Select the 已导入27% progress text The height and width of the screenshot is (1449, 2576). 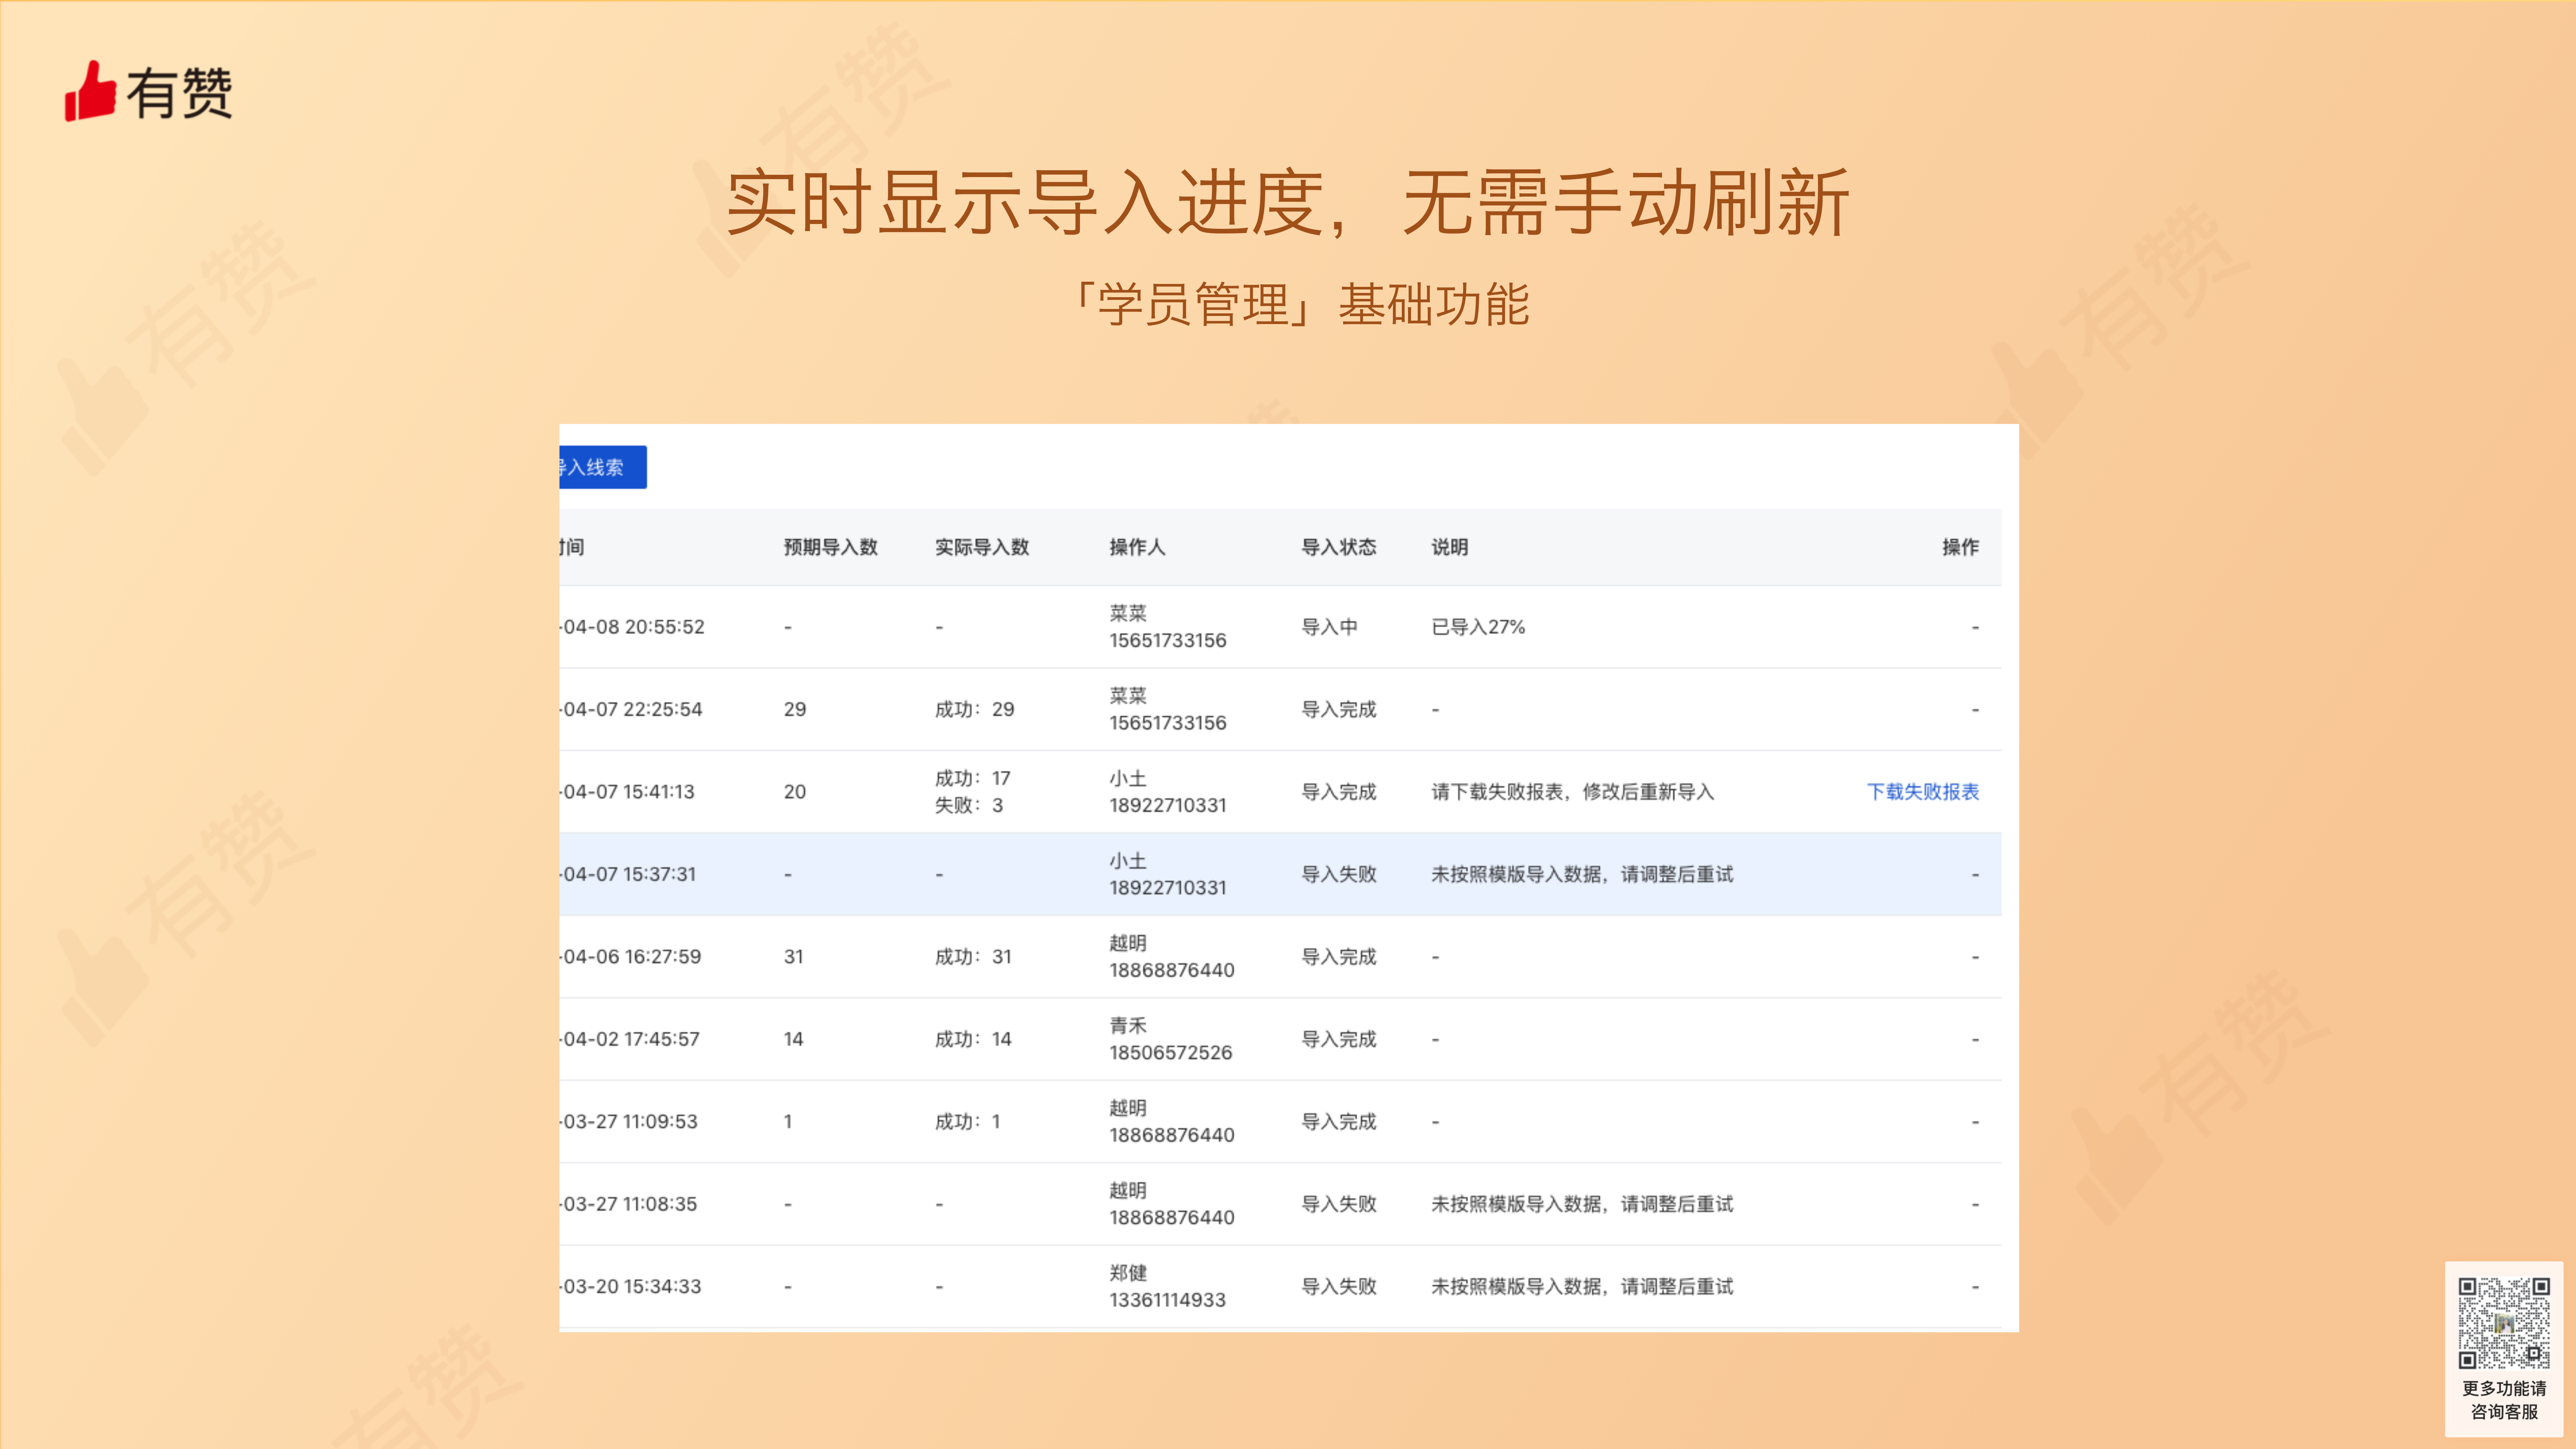[x=1478, y=627]
